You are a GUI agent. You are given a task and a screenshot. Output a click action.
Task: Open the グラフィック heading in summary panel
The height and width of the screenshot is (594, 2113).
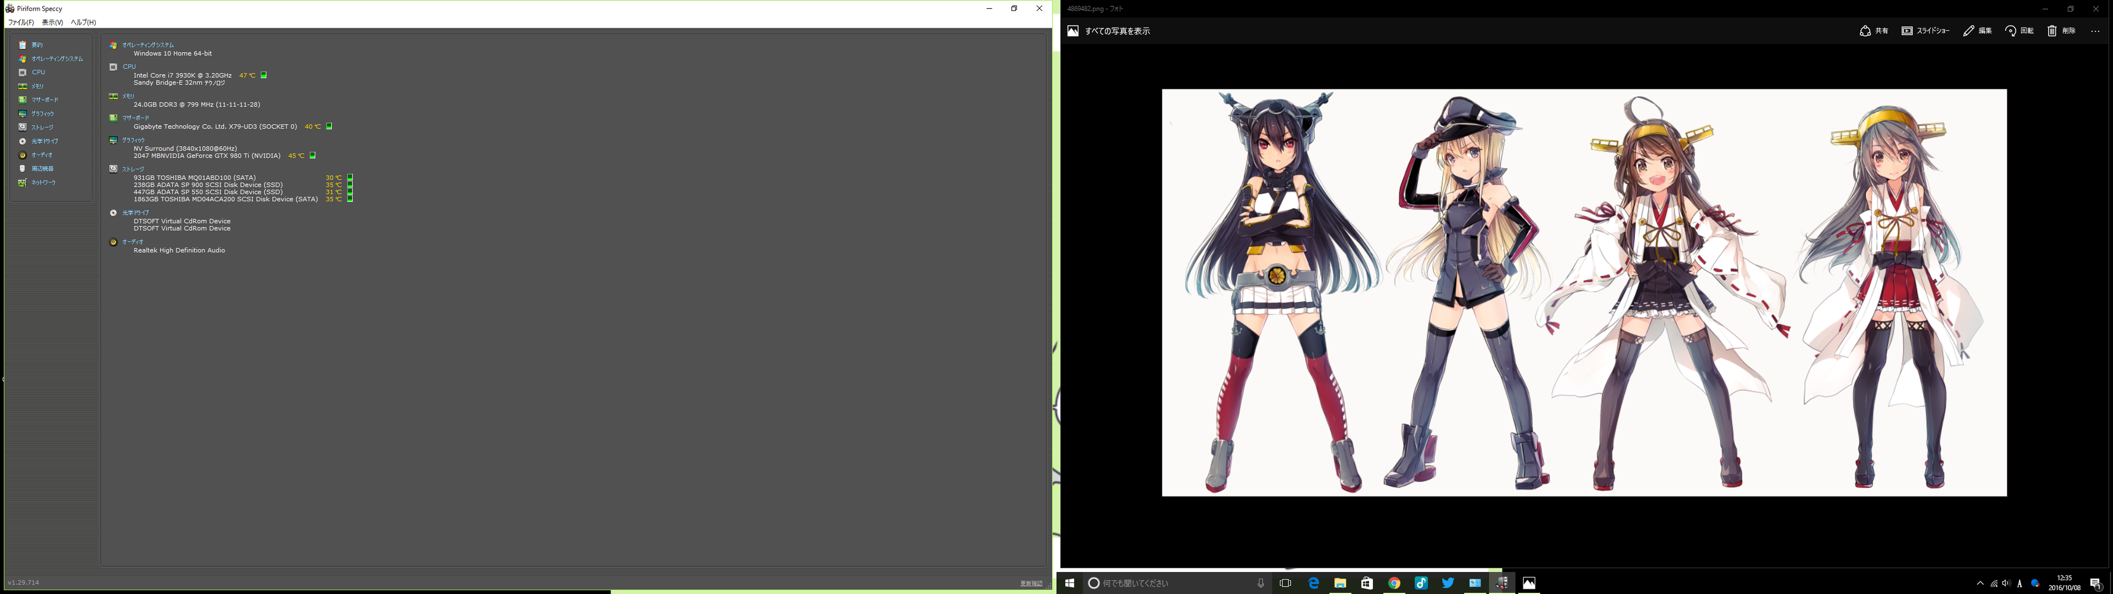pos(133,140)
